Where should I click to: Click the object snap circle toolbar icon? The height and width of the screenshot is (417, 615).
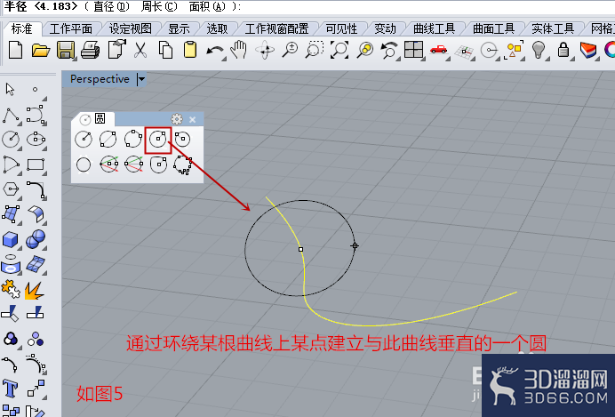coord(489,50)
